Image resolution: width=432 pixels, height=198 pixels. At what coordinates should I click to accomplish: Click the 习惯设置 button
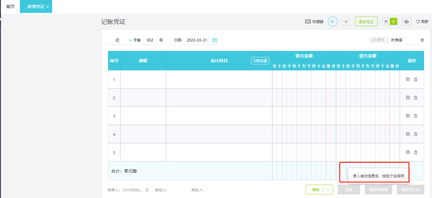click(x=260, y=61)
